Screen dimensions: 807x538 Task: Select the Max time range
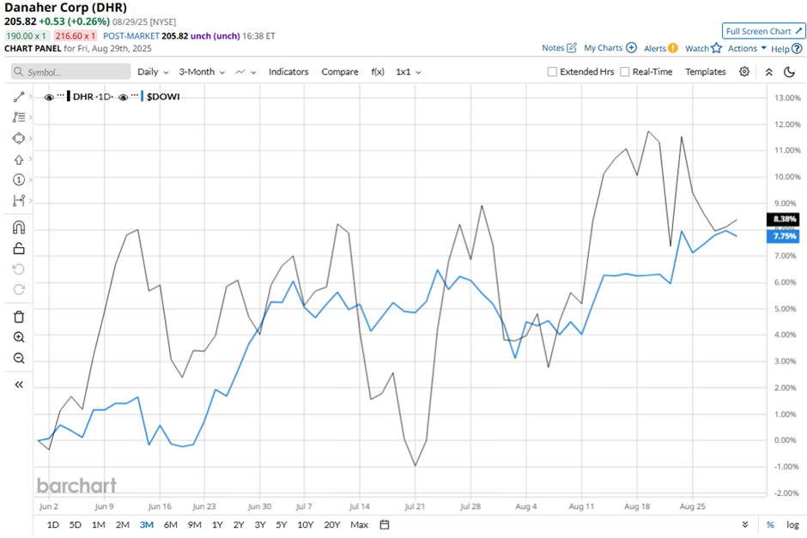click(x=359, y=524)
